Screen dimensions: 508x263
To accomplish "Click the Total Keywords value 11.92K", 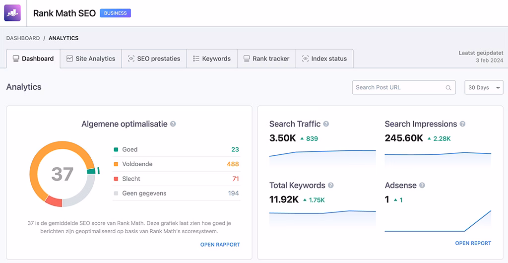I will (x=284, y=199).
